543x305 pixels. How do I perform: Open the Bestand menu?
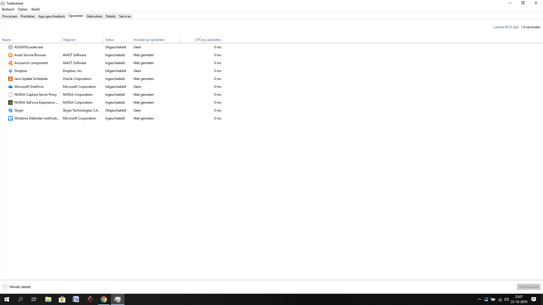(8, 9)
